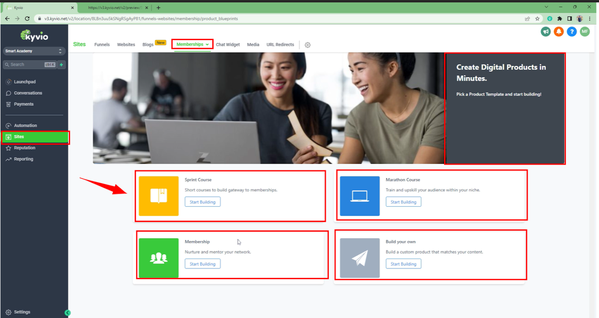The height and width of the screenshot is (318, 599).
Task: Collapse the sidebar with the green arrow
Action: (67, 313)
